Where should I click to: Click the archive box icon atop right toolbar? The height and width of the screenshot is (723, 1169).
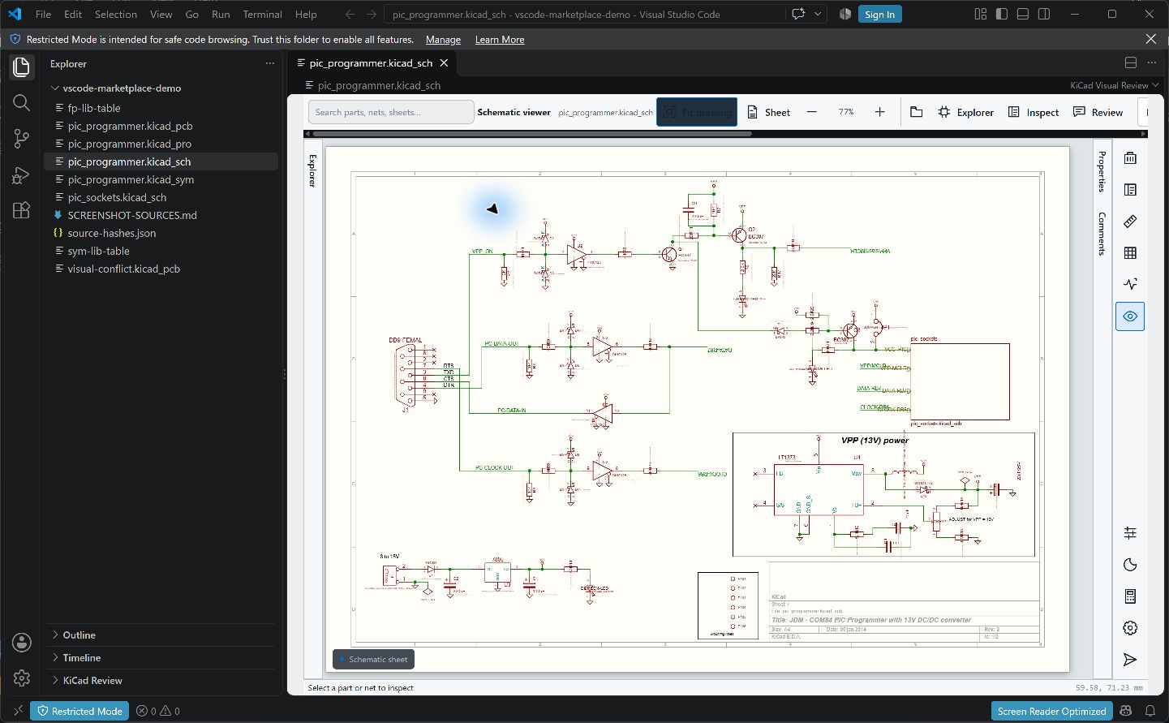tap(1130, 157)
